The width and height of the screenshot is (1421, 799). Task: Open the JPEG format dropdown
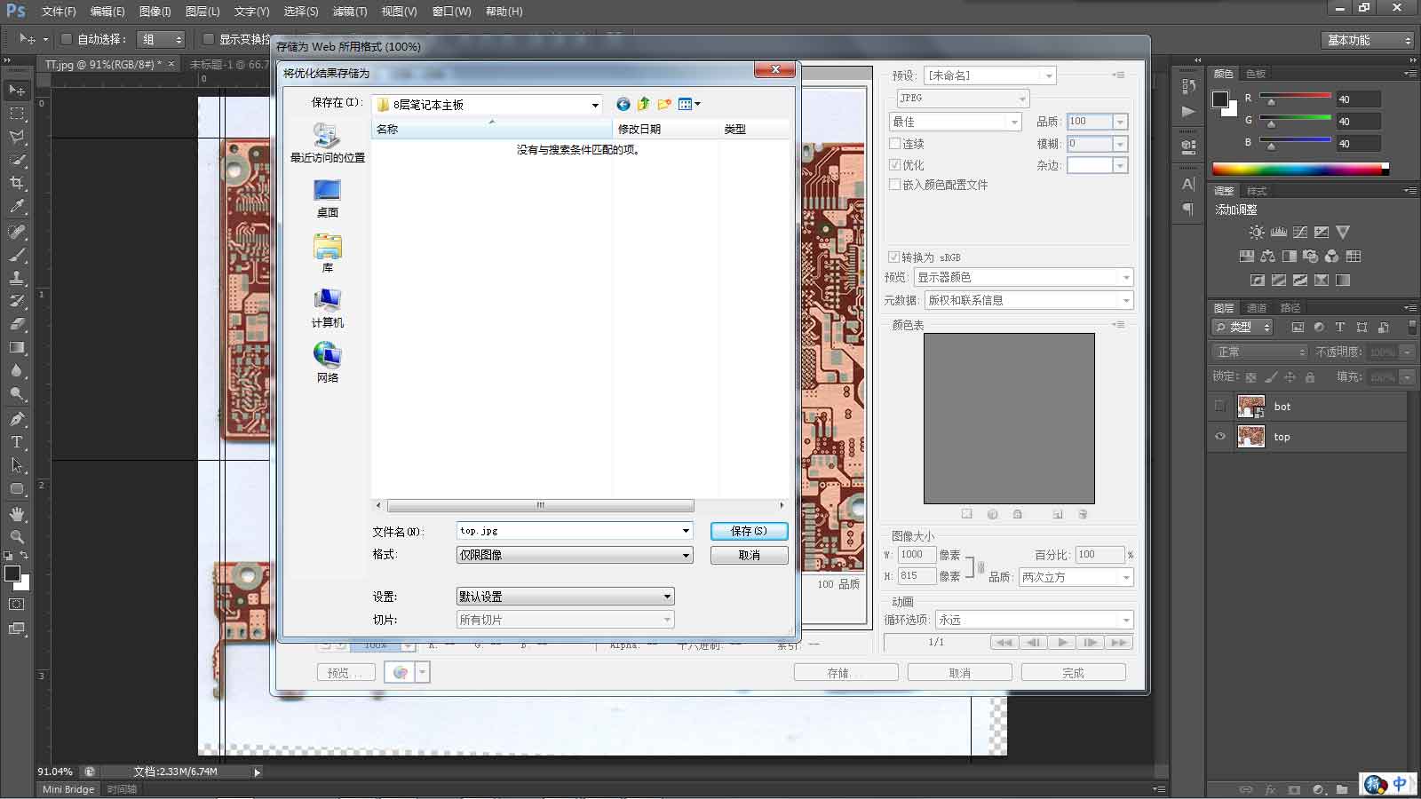[x=961, y=98]
